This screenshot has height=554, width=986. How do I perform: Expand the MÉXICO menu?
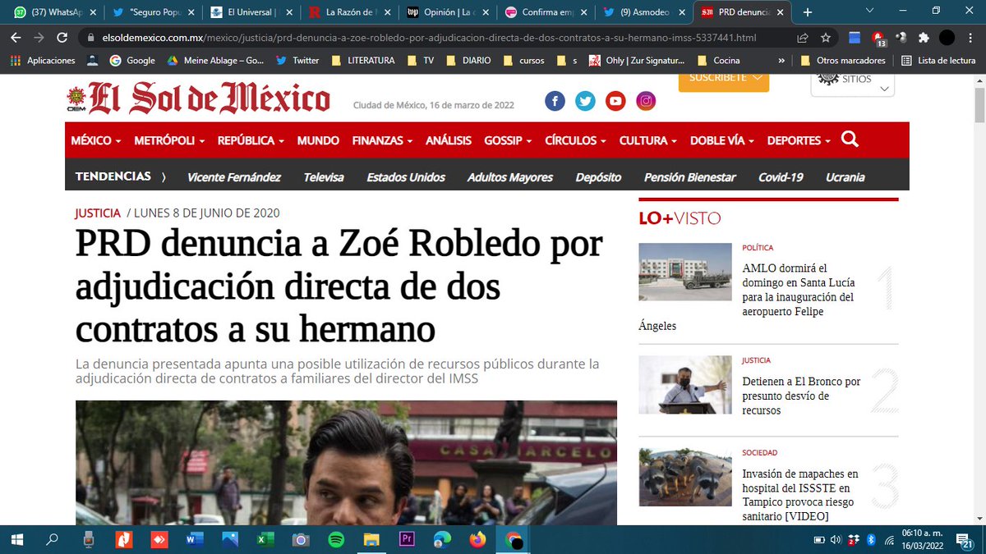point(96,140)
